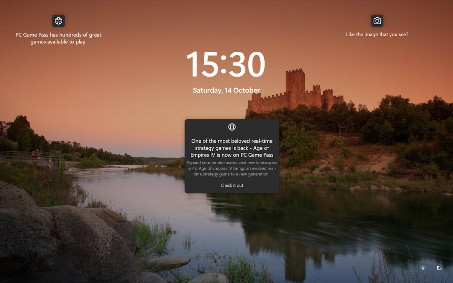Select the camera icon to explore the wallpaper
This screenshot has height=283, width=453.
point(377,21)
